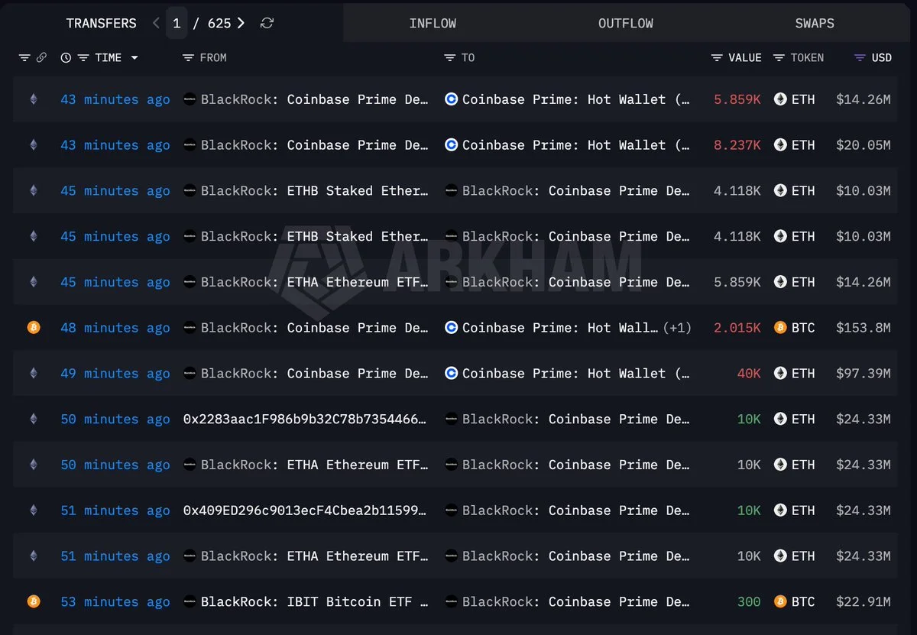Click BTC token icon in $22.91M row

point(780,602)
